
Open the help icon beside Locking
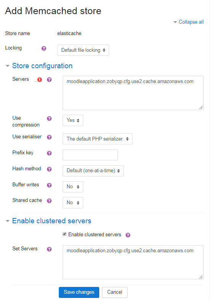tap(44, 48)
